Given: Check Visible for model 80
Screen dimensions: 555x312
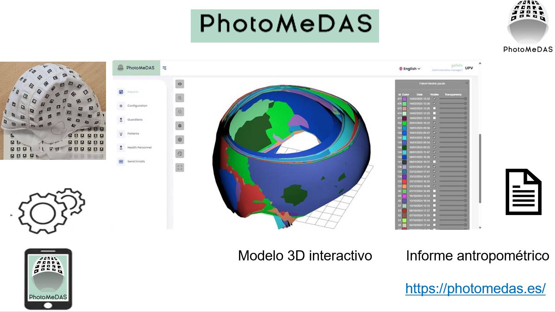Looking at the screenshot, I should coord(435,191).
